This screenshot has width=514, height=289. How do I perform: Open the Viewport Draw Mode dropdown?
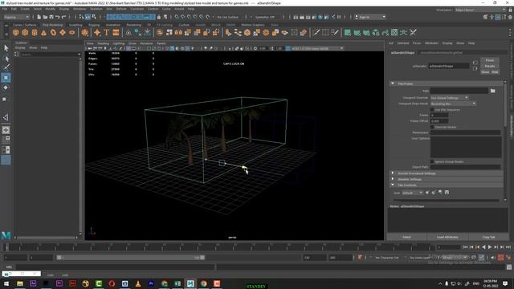[x=453, y=104]
